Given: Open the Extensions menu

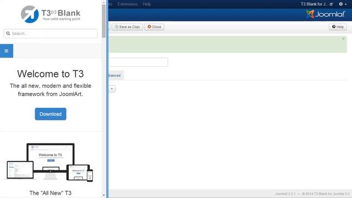Looking at the screenshot, I should tap(127, 4).
